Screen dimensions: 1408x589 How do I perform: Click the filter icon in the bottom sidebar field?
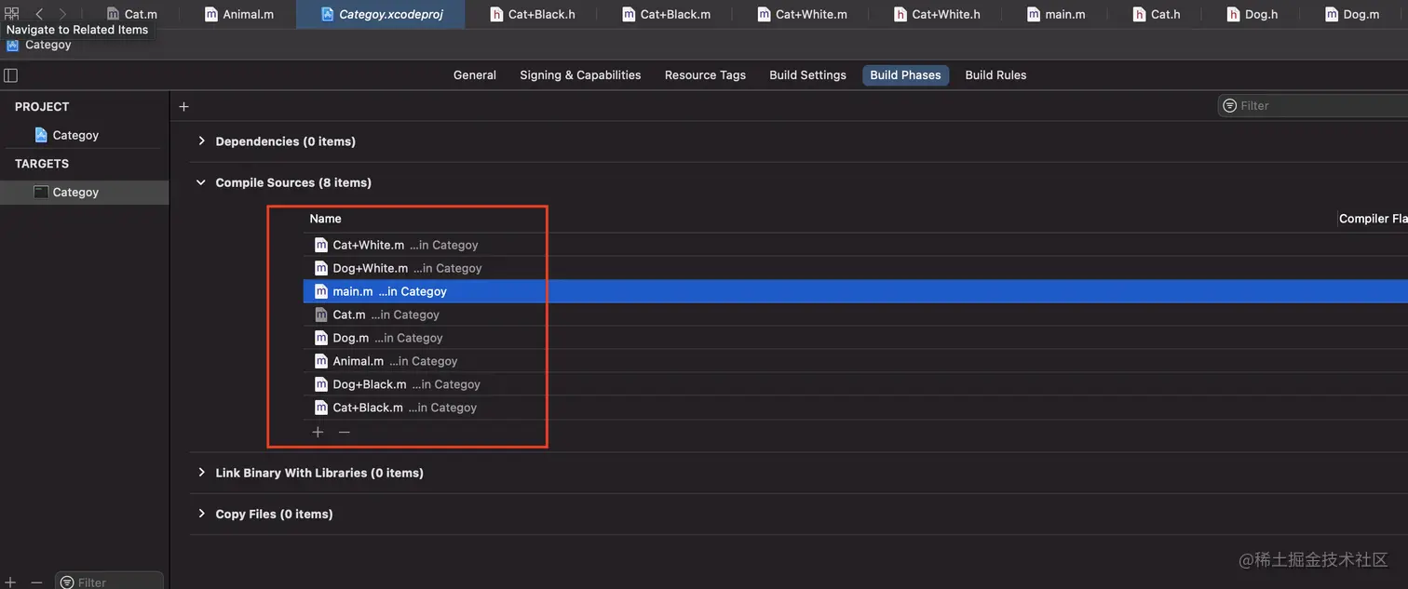[x=67, y=582]
